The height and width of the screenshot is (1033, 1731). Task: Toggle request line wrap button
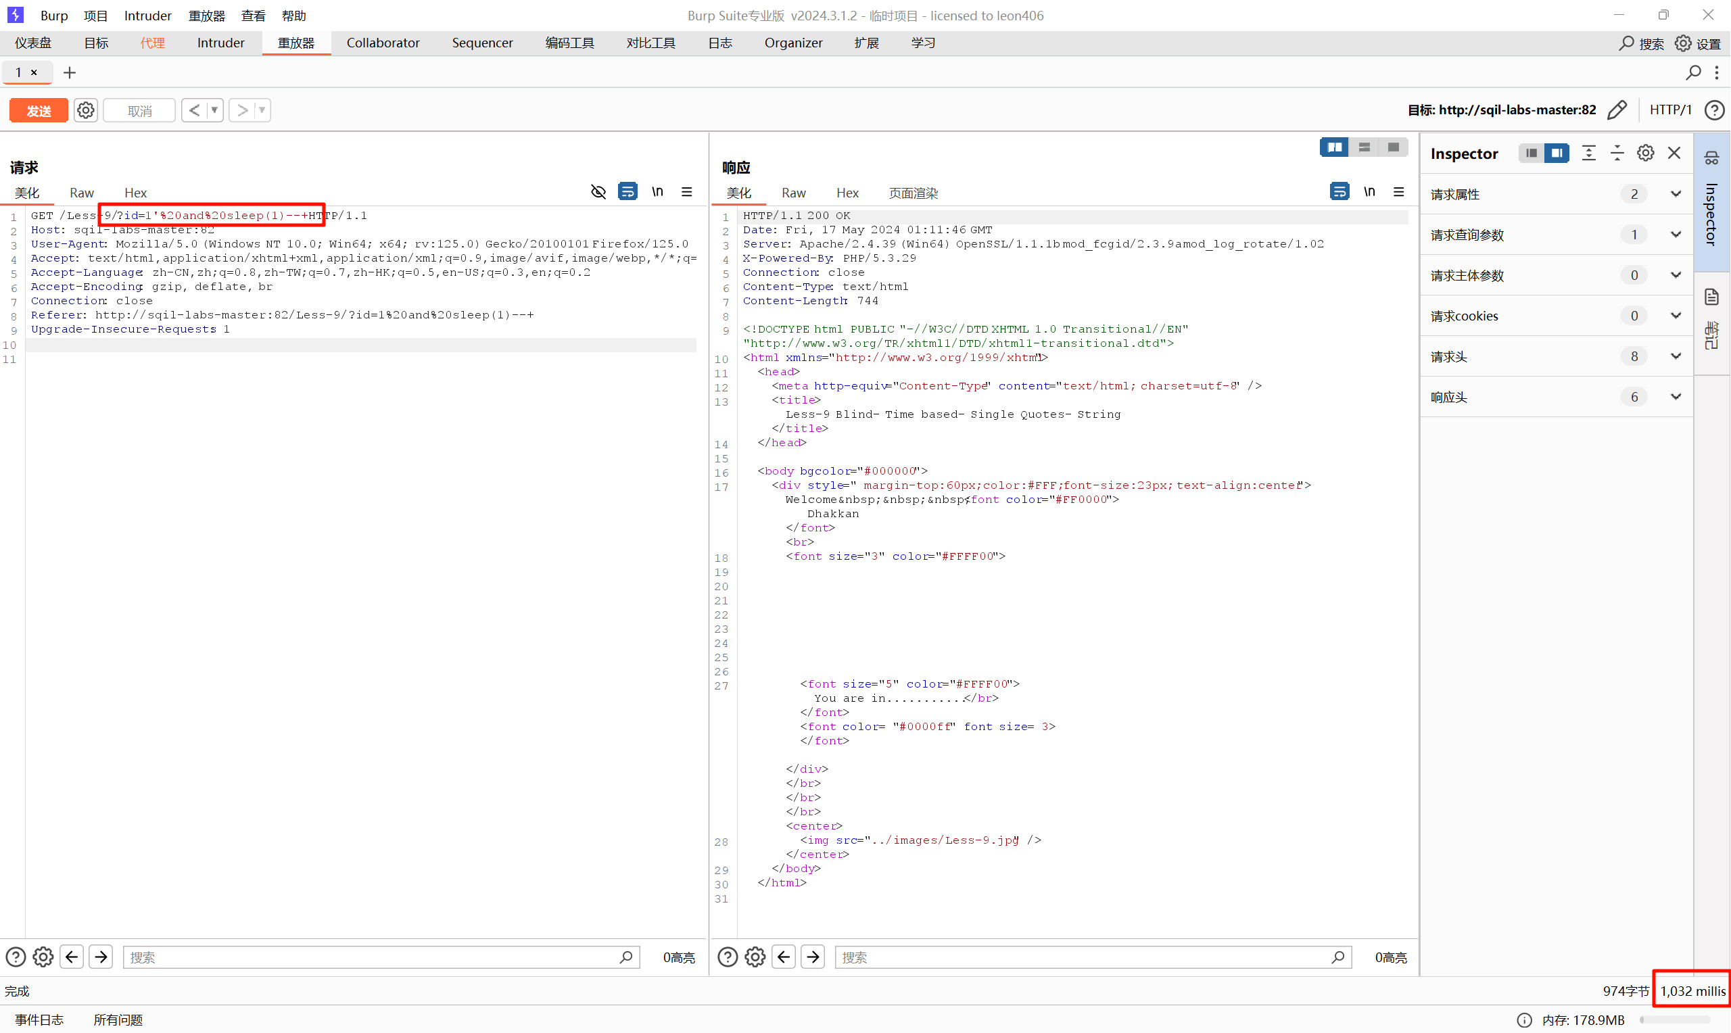pyautogui.click(x=627, y=191)
